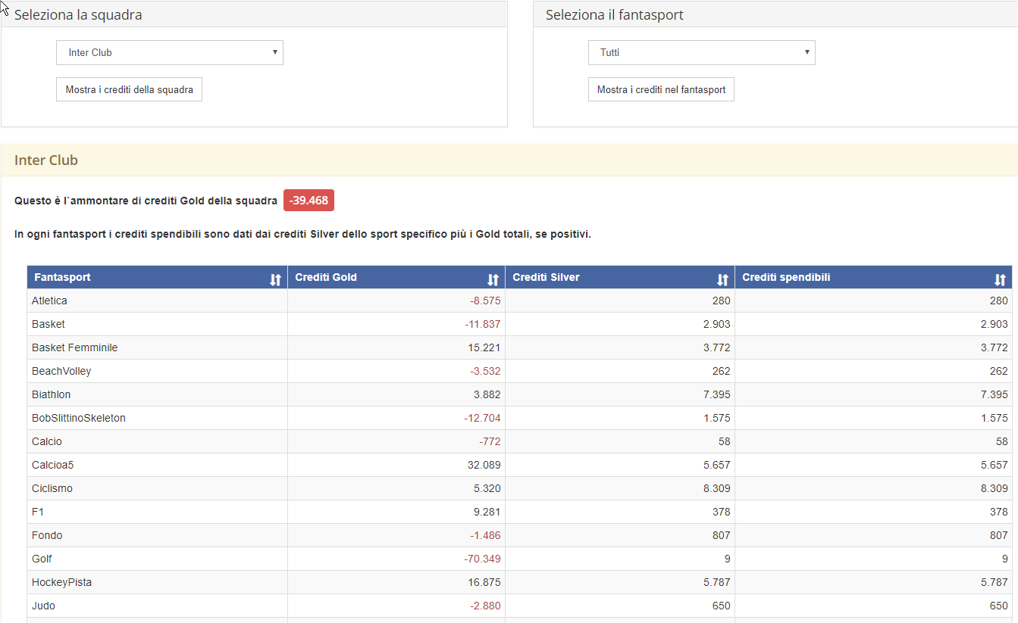The width and height of the screenshot is (1018, 623).
Task: Click the Seleziona il fantasport heading
Action: pyautogui.click(x=615, y=14)
